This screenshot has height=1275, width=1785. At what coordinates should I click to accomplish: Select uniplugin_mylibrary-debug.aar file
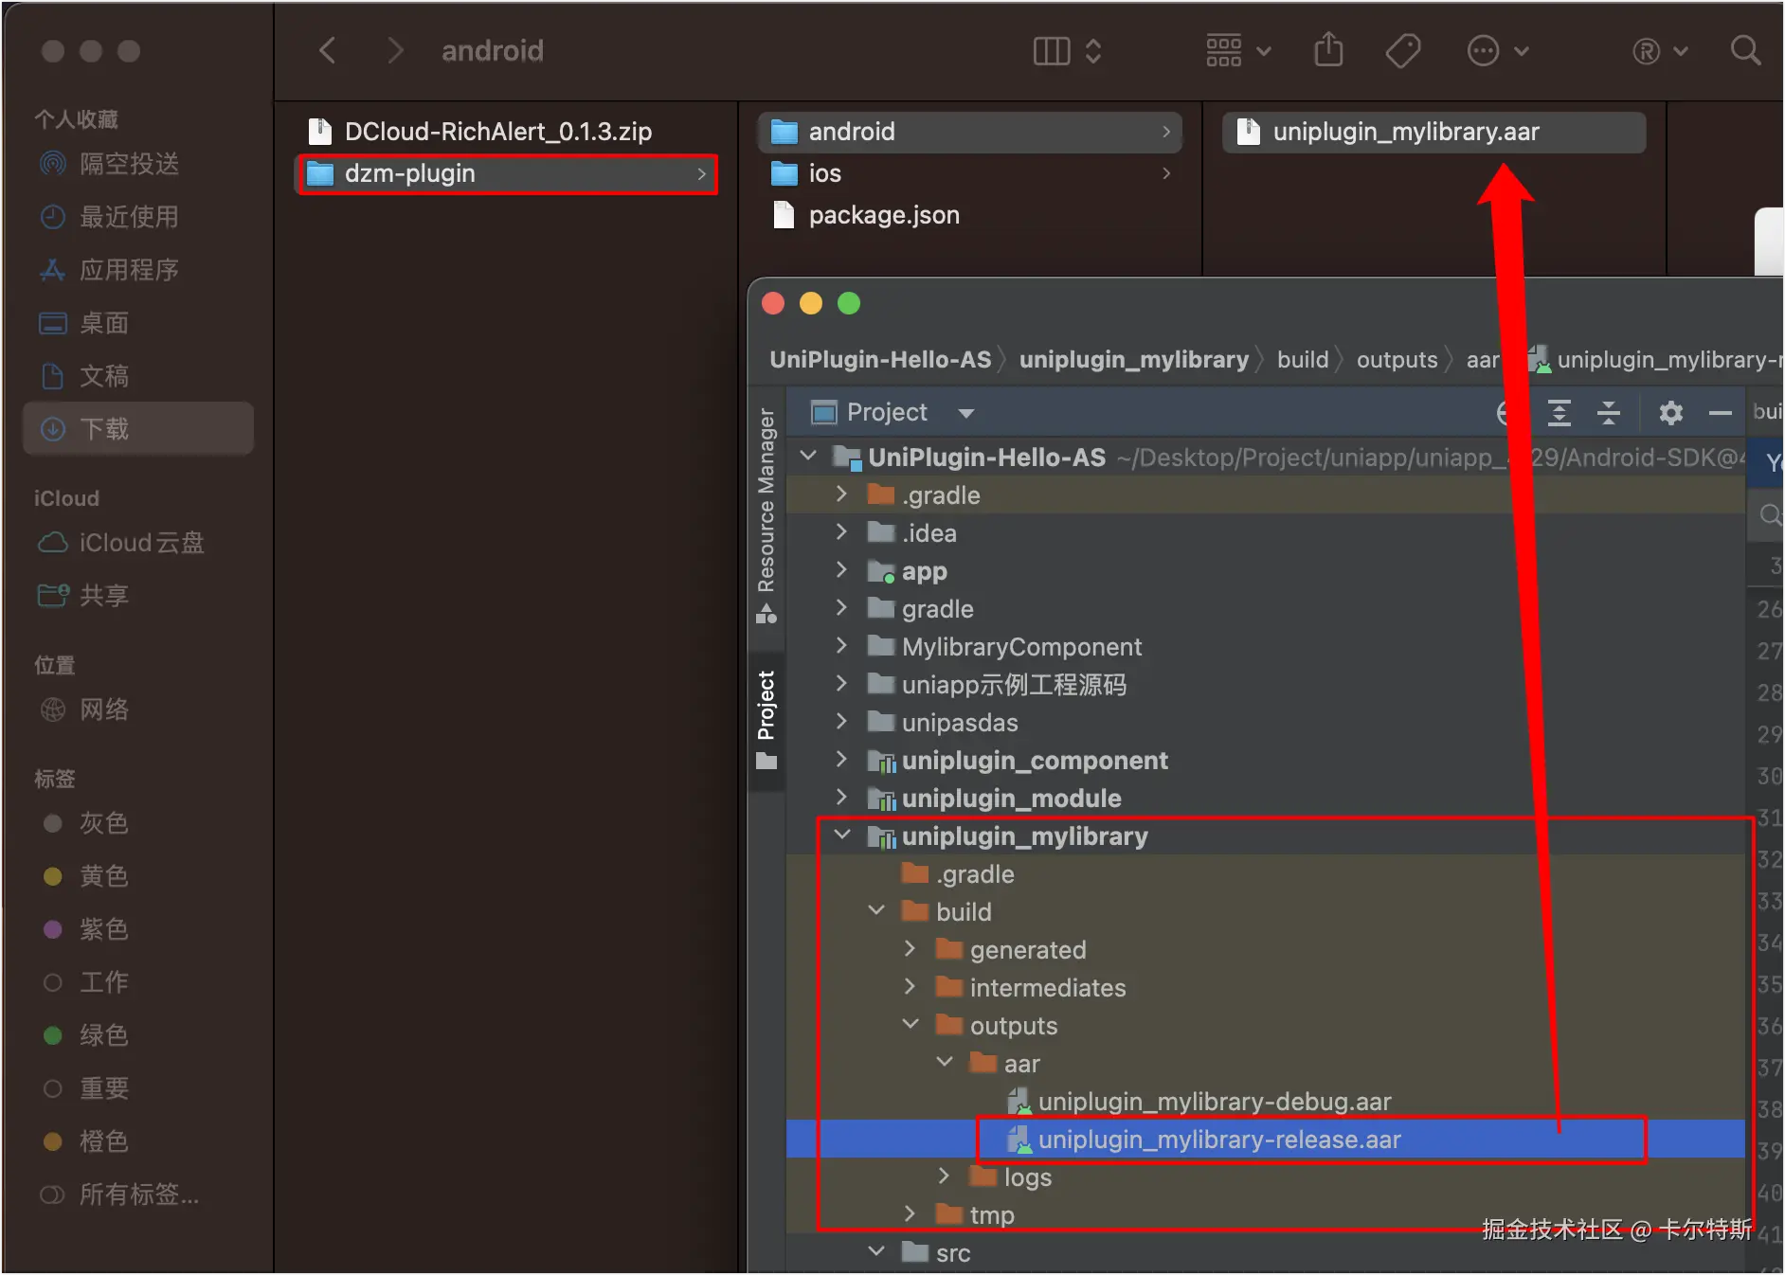[1266, 1102]
